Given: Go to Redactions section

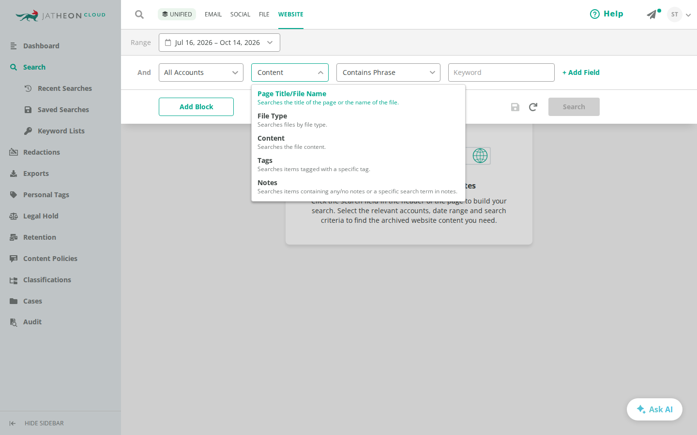Looking at the screenshot, I should [42, 152].
